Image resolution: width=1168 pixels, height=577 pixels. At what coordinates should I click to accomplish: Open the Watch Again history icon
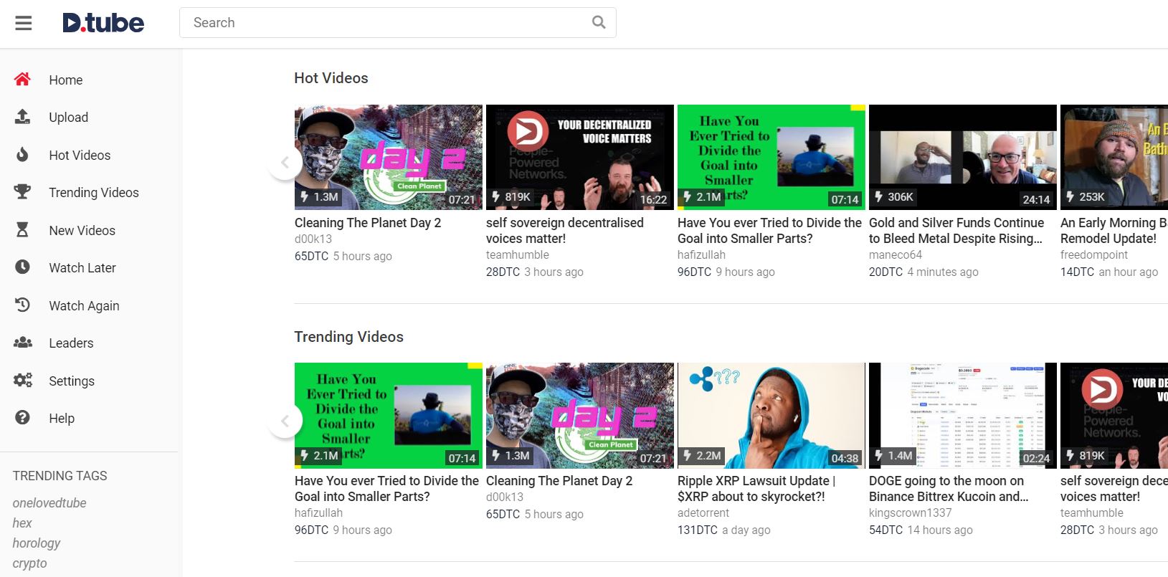click(23, 305)
